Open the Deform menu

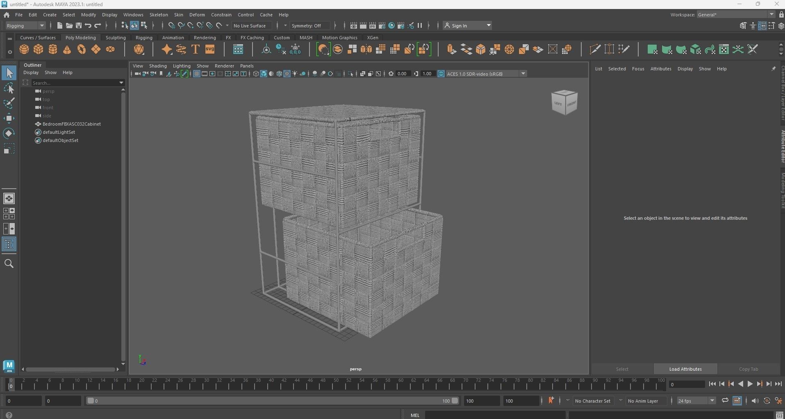[x=197, y=15]
